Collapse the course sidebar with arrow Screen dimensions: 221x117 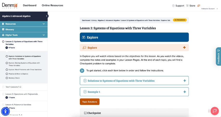pos(47,16)
